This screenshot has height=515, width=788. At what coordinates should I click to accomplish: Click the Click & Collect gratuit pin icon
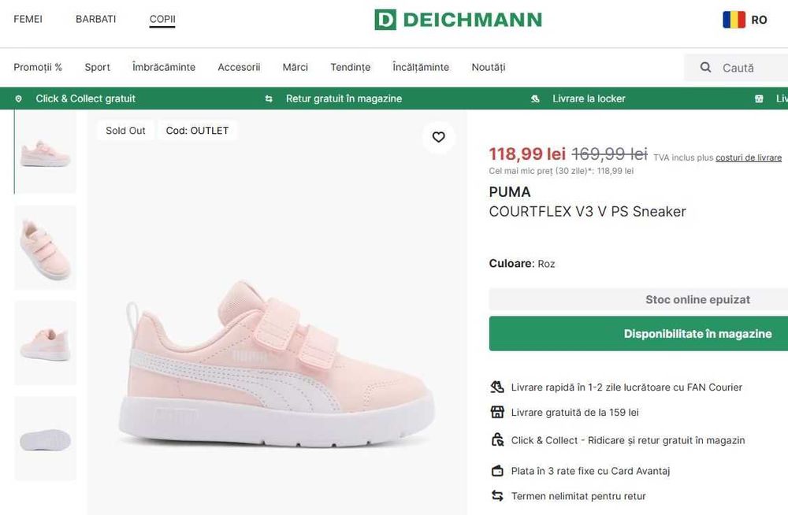(x=19, y=99)
